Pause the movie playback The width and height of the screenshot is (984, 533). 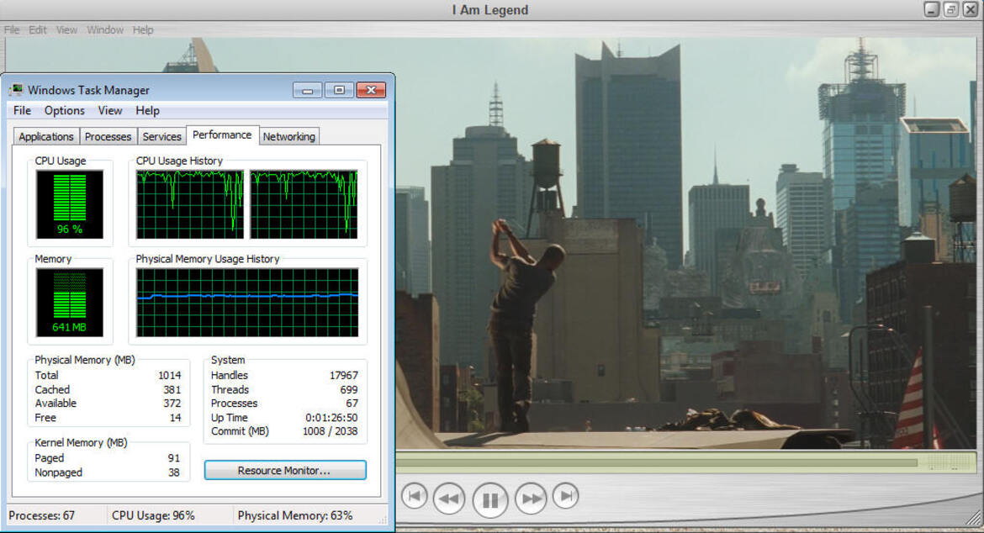pyautogui.click(x=490, y=499)
